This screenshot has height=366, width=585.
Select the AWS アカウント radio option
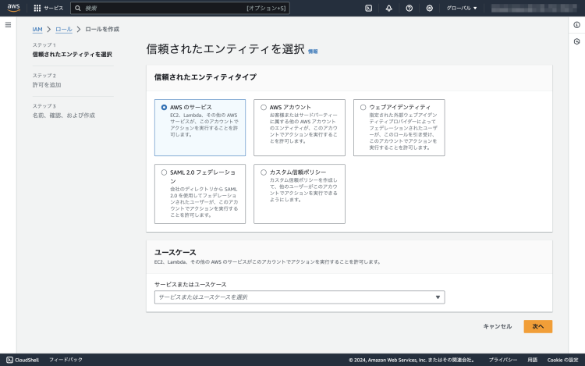tap(264, 108)
